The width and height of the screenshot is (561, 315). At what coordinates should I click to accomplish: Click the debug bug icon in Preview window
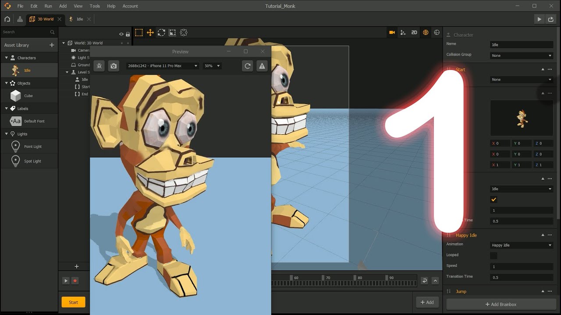pyautogui.click(x=99, y=66)
